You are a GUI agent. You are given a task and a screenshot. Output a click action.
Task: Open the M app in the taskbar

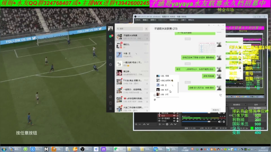point(46,149)
